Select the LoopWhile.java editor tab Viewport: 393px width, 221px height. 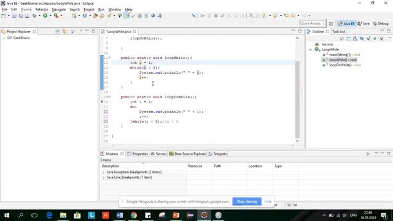click(x=119, y=31)
